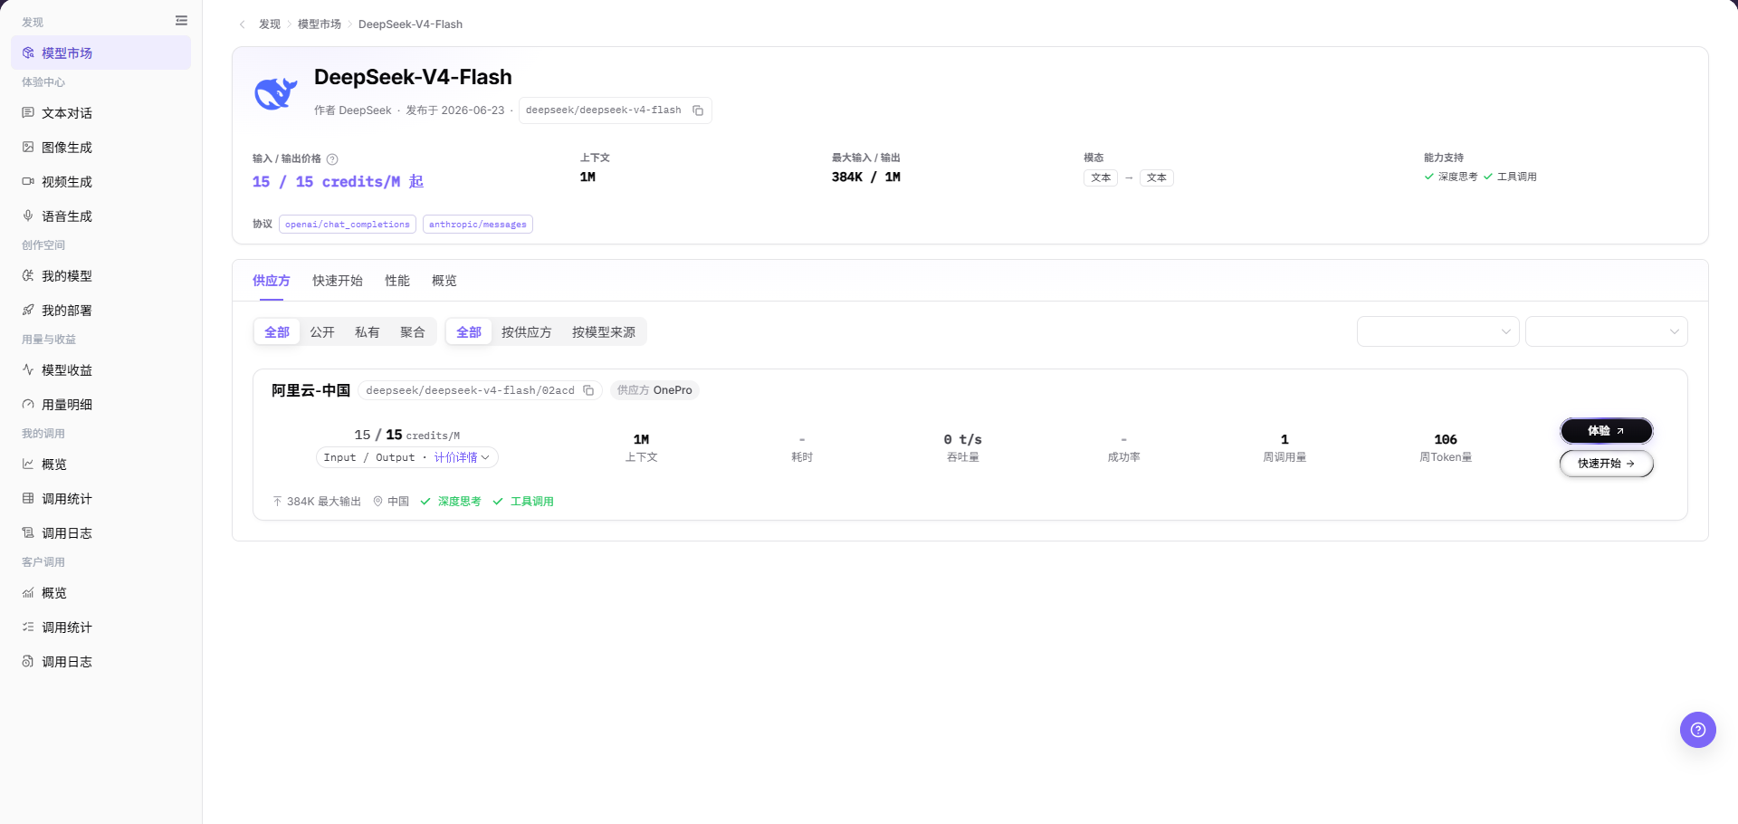Click the green 工具调用 label in supplier card
This screenshot has width=1738, height=824.
(532, 502)
